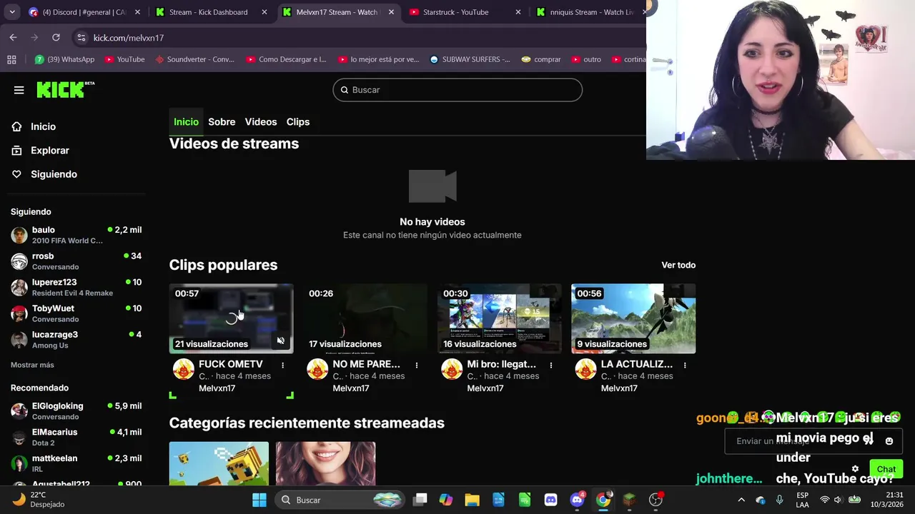This screenshot has height=514, width=915.
Task: Click the kick.com/melvxn17 address bar
Action: pos(357,38)
